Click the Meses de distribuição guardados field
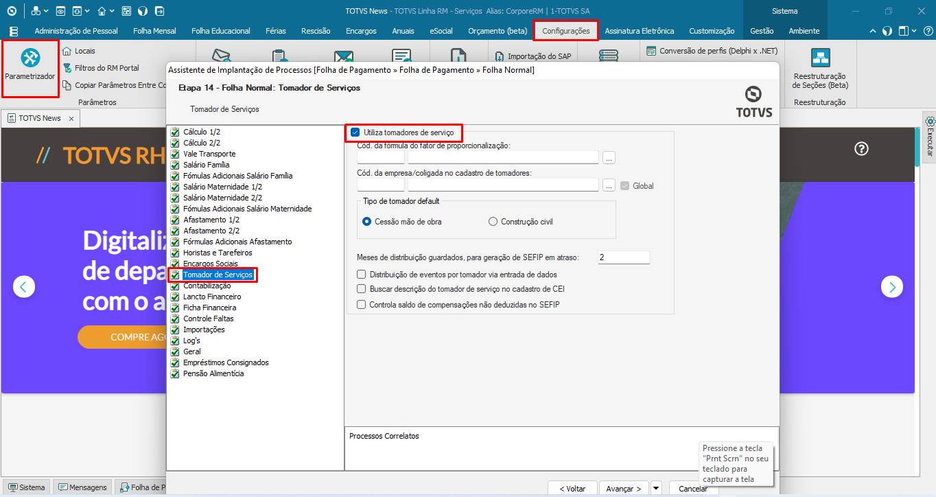Image resolution: width=936 pixels, height=497 pixels. click(623, 257)
